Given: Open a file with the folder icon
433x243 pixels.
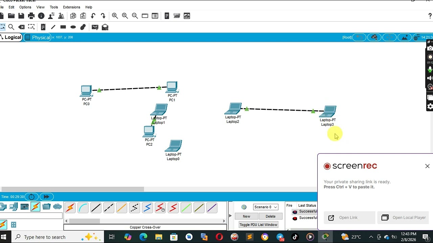Looking at the screenshot, I should tap(11, 16).
